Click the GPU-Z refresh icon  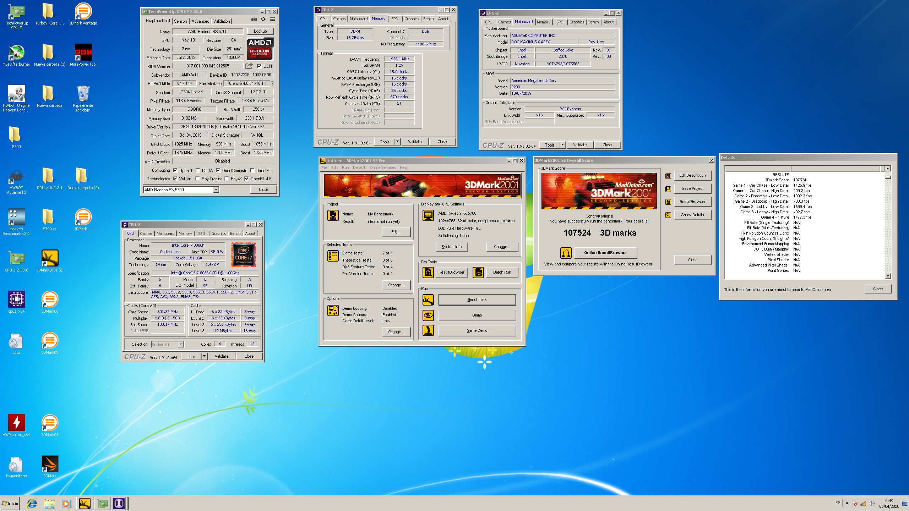point(263,19)
